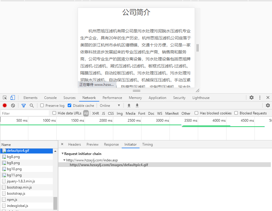The image size is (272, 211).
Task: Open the Memory tab
Action: (x=135, y=98)
